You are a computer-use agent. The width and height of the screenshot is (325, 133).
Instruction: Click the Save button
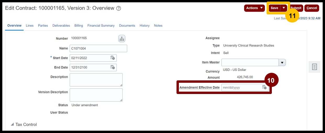point(274,8)
